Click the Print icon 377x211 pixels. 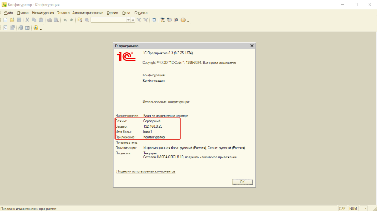(50, 20)
